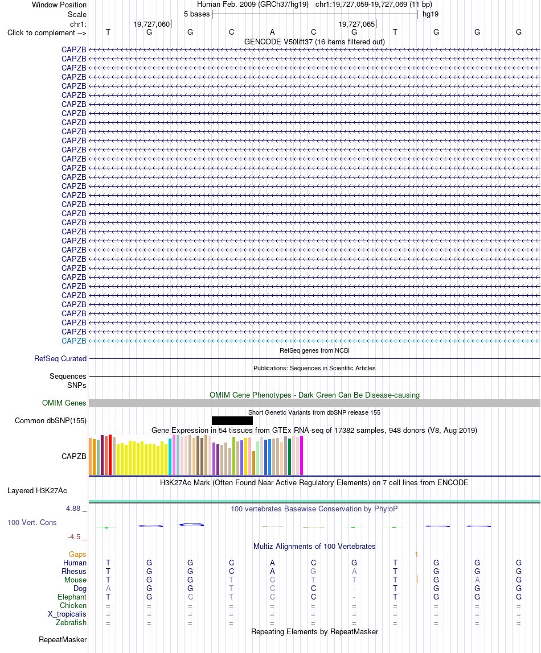Select the 'Dog' alignment row label
This screenshot has width=541, height=653.
point(80,589)
